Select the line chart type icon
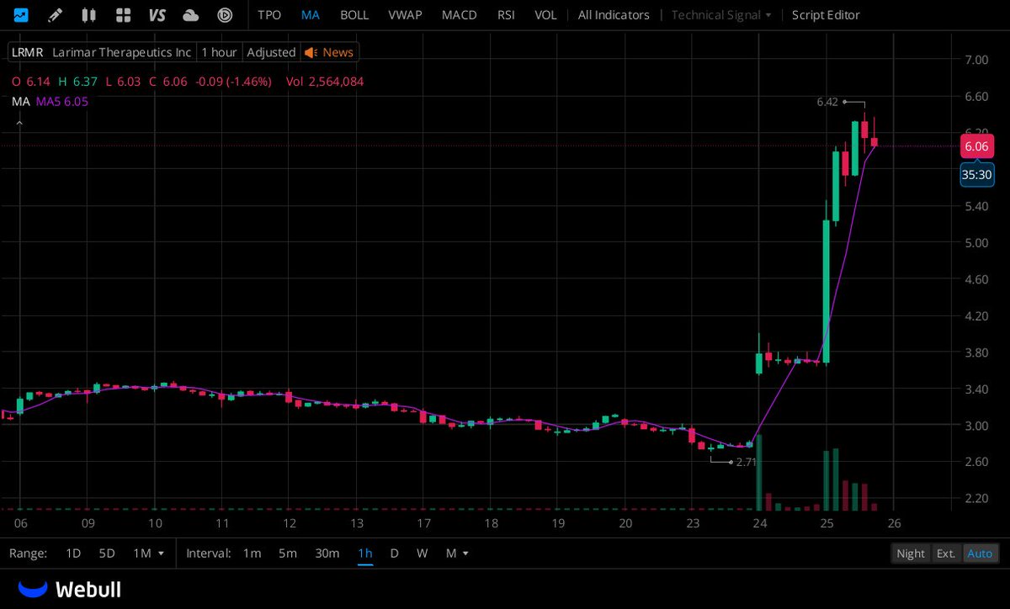The width and height of the screenshot is (1010, 609). [20, 15]
